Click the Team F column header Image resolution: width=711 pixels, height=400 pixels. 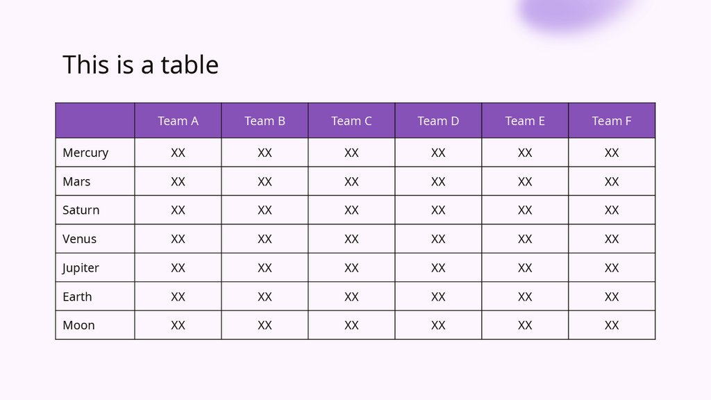tap(612, 121)
